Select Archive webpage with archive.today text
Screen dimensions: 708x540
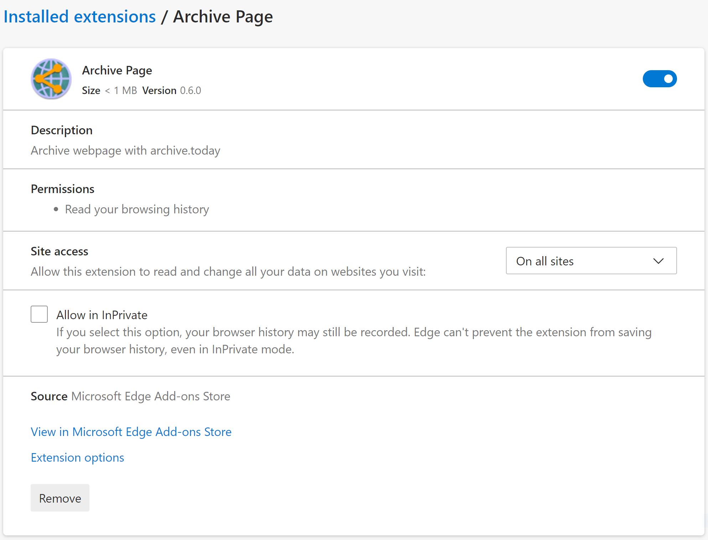[x=125, y=151]
